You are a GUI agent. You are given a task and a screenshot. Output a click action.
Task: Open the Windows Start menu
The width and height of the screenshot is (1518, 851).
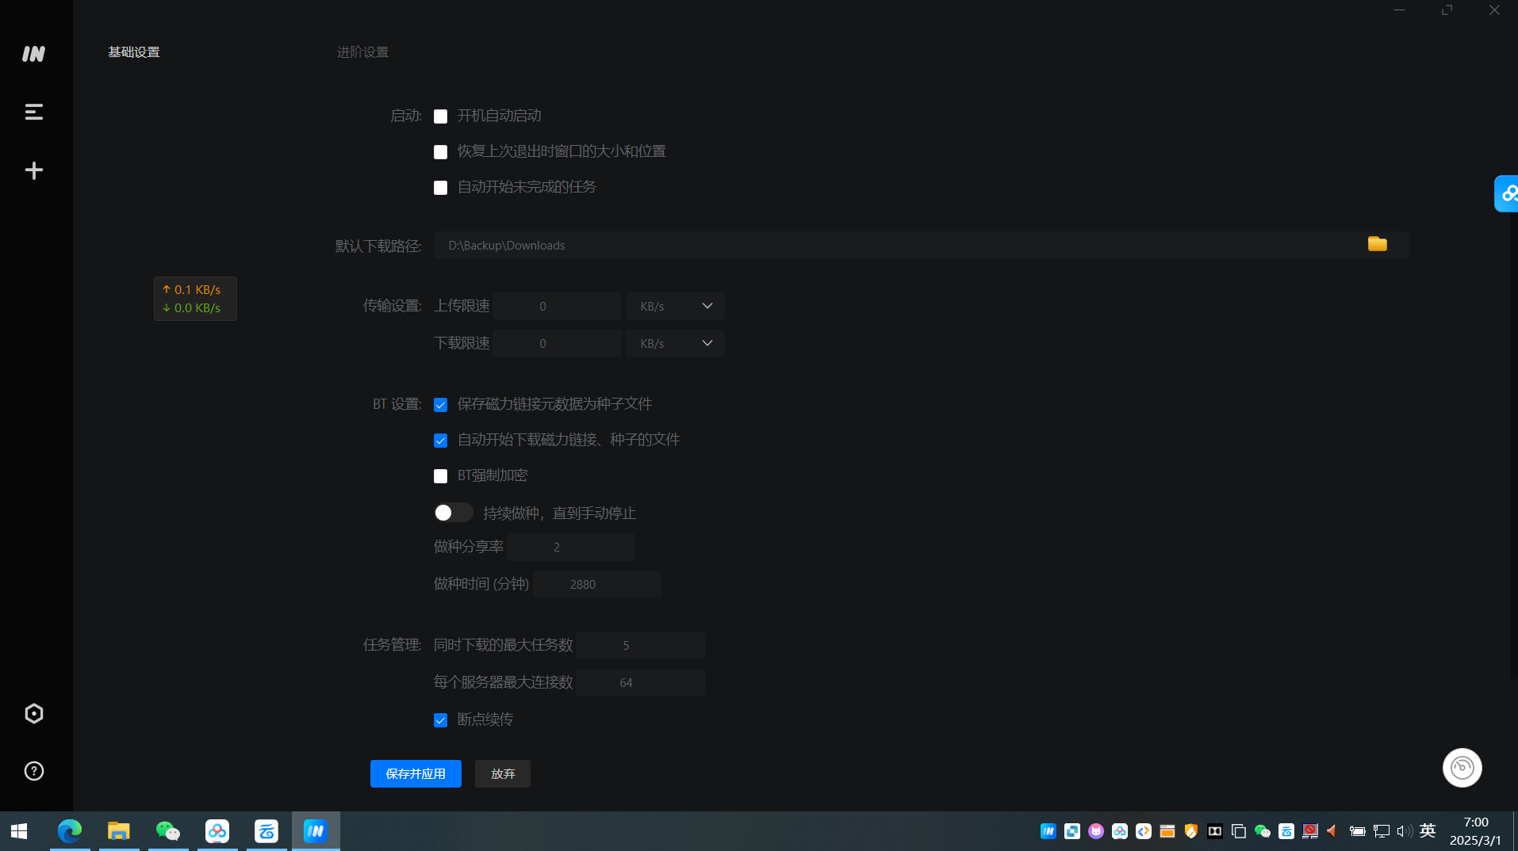pyautogui.click(x=20, y=831)
